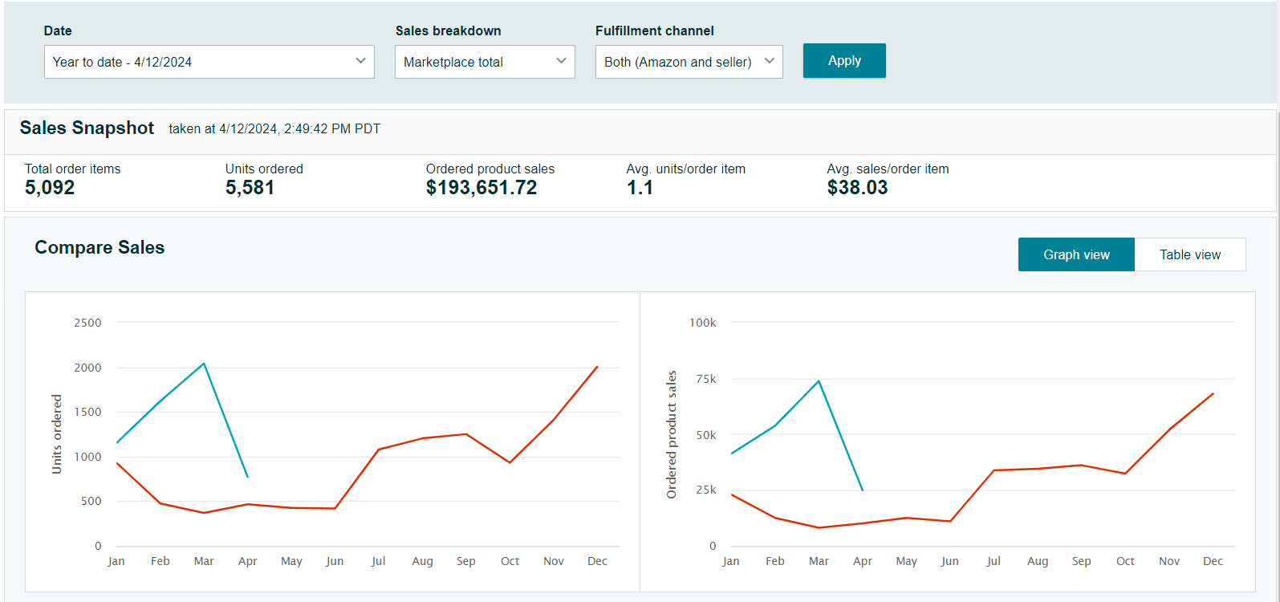Click the March peak on units ordered chart

pos(204,364)
